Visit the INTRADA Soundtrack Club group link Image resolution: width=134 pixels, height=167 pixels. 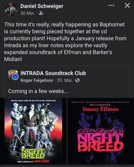click(x=53, y=73)
